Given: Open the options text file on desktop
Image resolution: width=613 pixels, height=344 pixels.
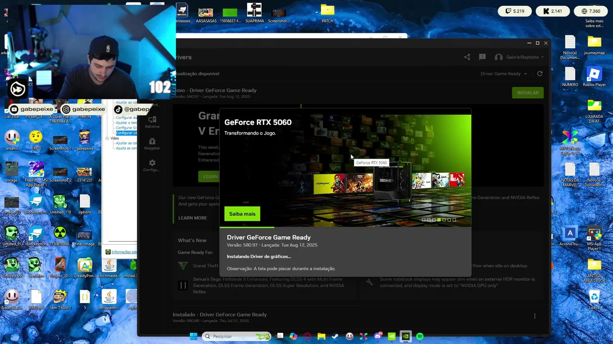Looking at the screenshot, I should (x=85, y=204).
